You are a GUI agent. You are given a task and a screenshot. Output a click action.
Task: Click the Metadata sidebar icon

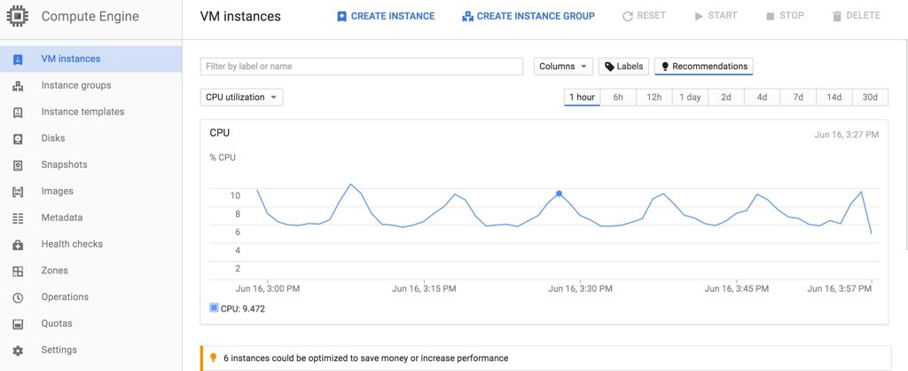[x=18, y=218]
